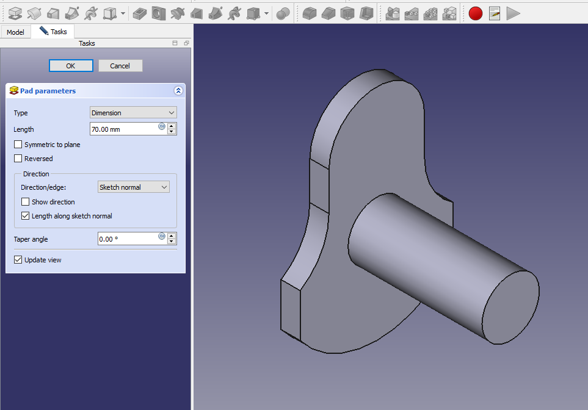Select the Chamfer tool icon

(328, 13)
